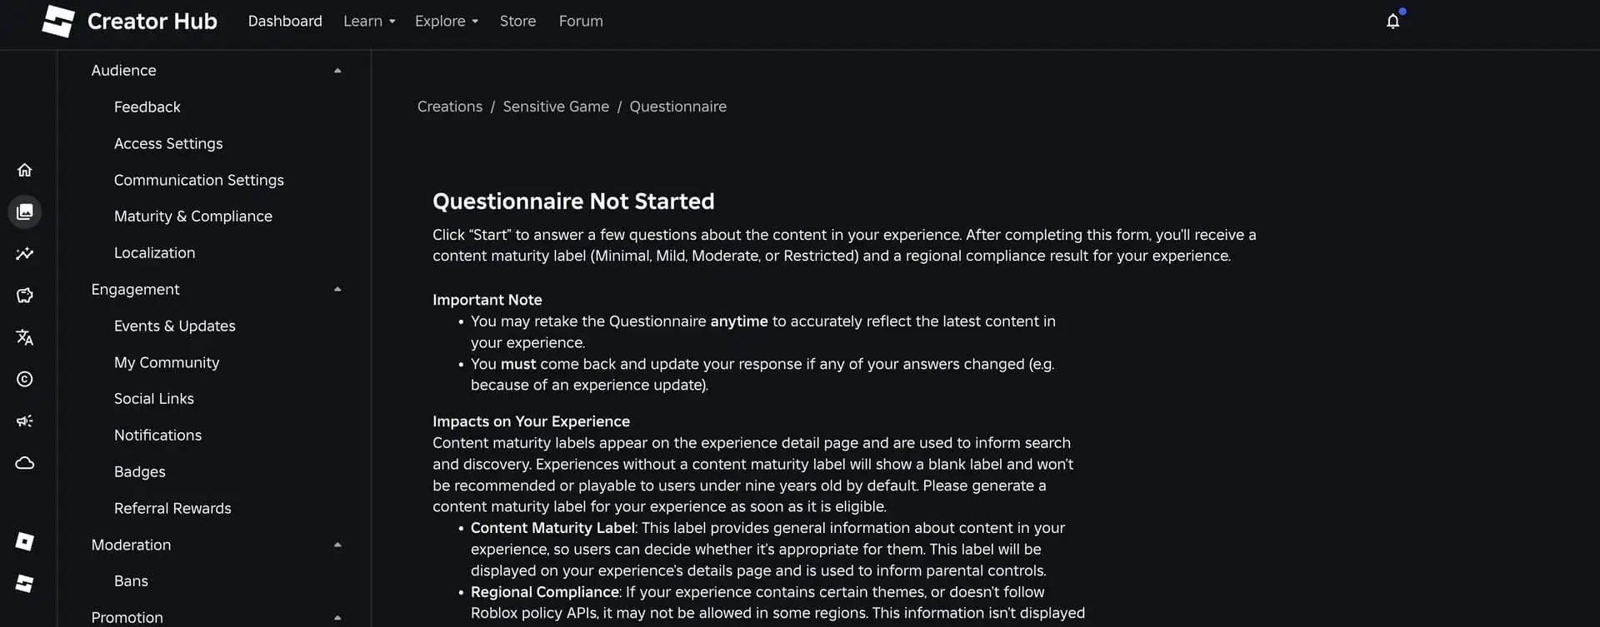Go to the Dashboard tab
This screenshot has width=1600, height=627.
[285, 21]
